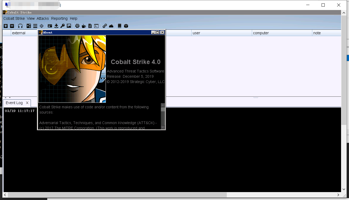
Task: Sort sessions by the computer column header
Action: [261, 33]
